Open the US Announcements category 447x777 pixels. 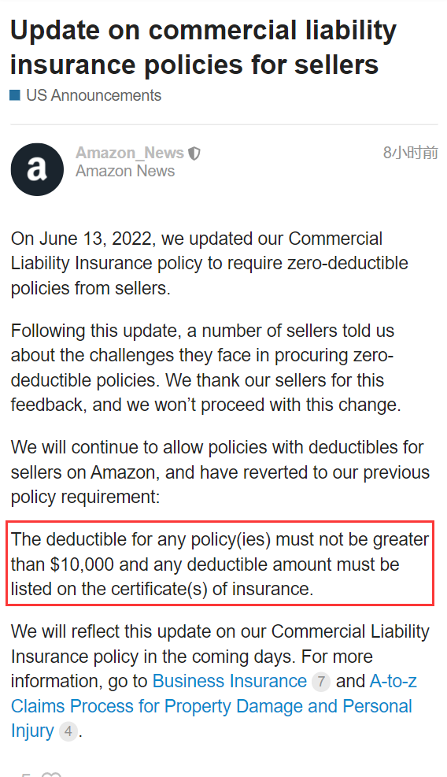pos(94,95)
